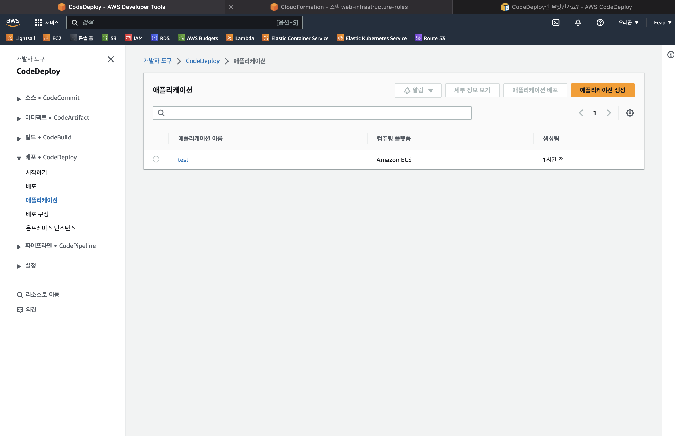Image resolution: width=675 pixels, height=436 pixels.
Task: Open the 오레곤 region dropdown
Action: tap(628, 23)
